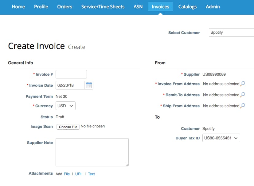Image resolution: width=254 pixels, height=186 pixels.
Task: Click inside the Supplier Note box
Action: pyautogui.click(x=92, y=152)
